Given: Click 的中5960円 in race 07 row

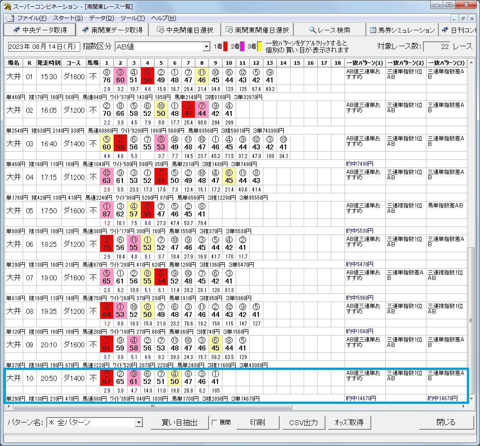Looking at the screenshot, I should (x=360, y=297).
